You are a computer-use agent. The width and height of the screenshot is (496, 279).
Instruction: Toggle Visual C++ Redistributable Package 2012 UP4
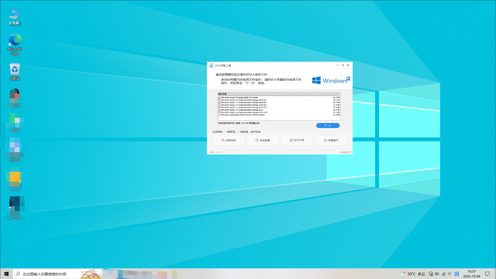(220, 107)
